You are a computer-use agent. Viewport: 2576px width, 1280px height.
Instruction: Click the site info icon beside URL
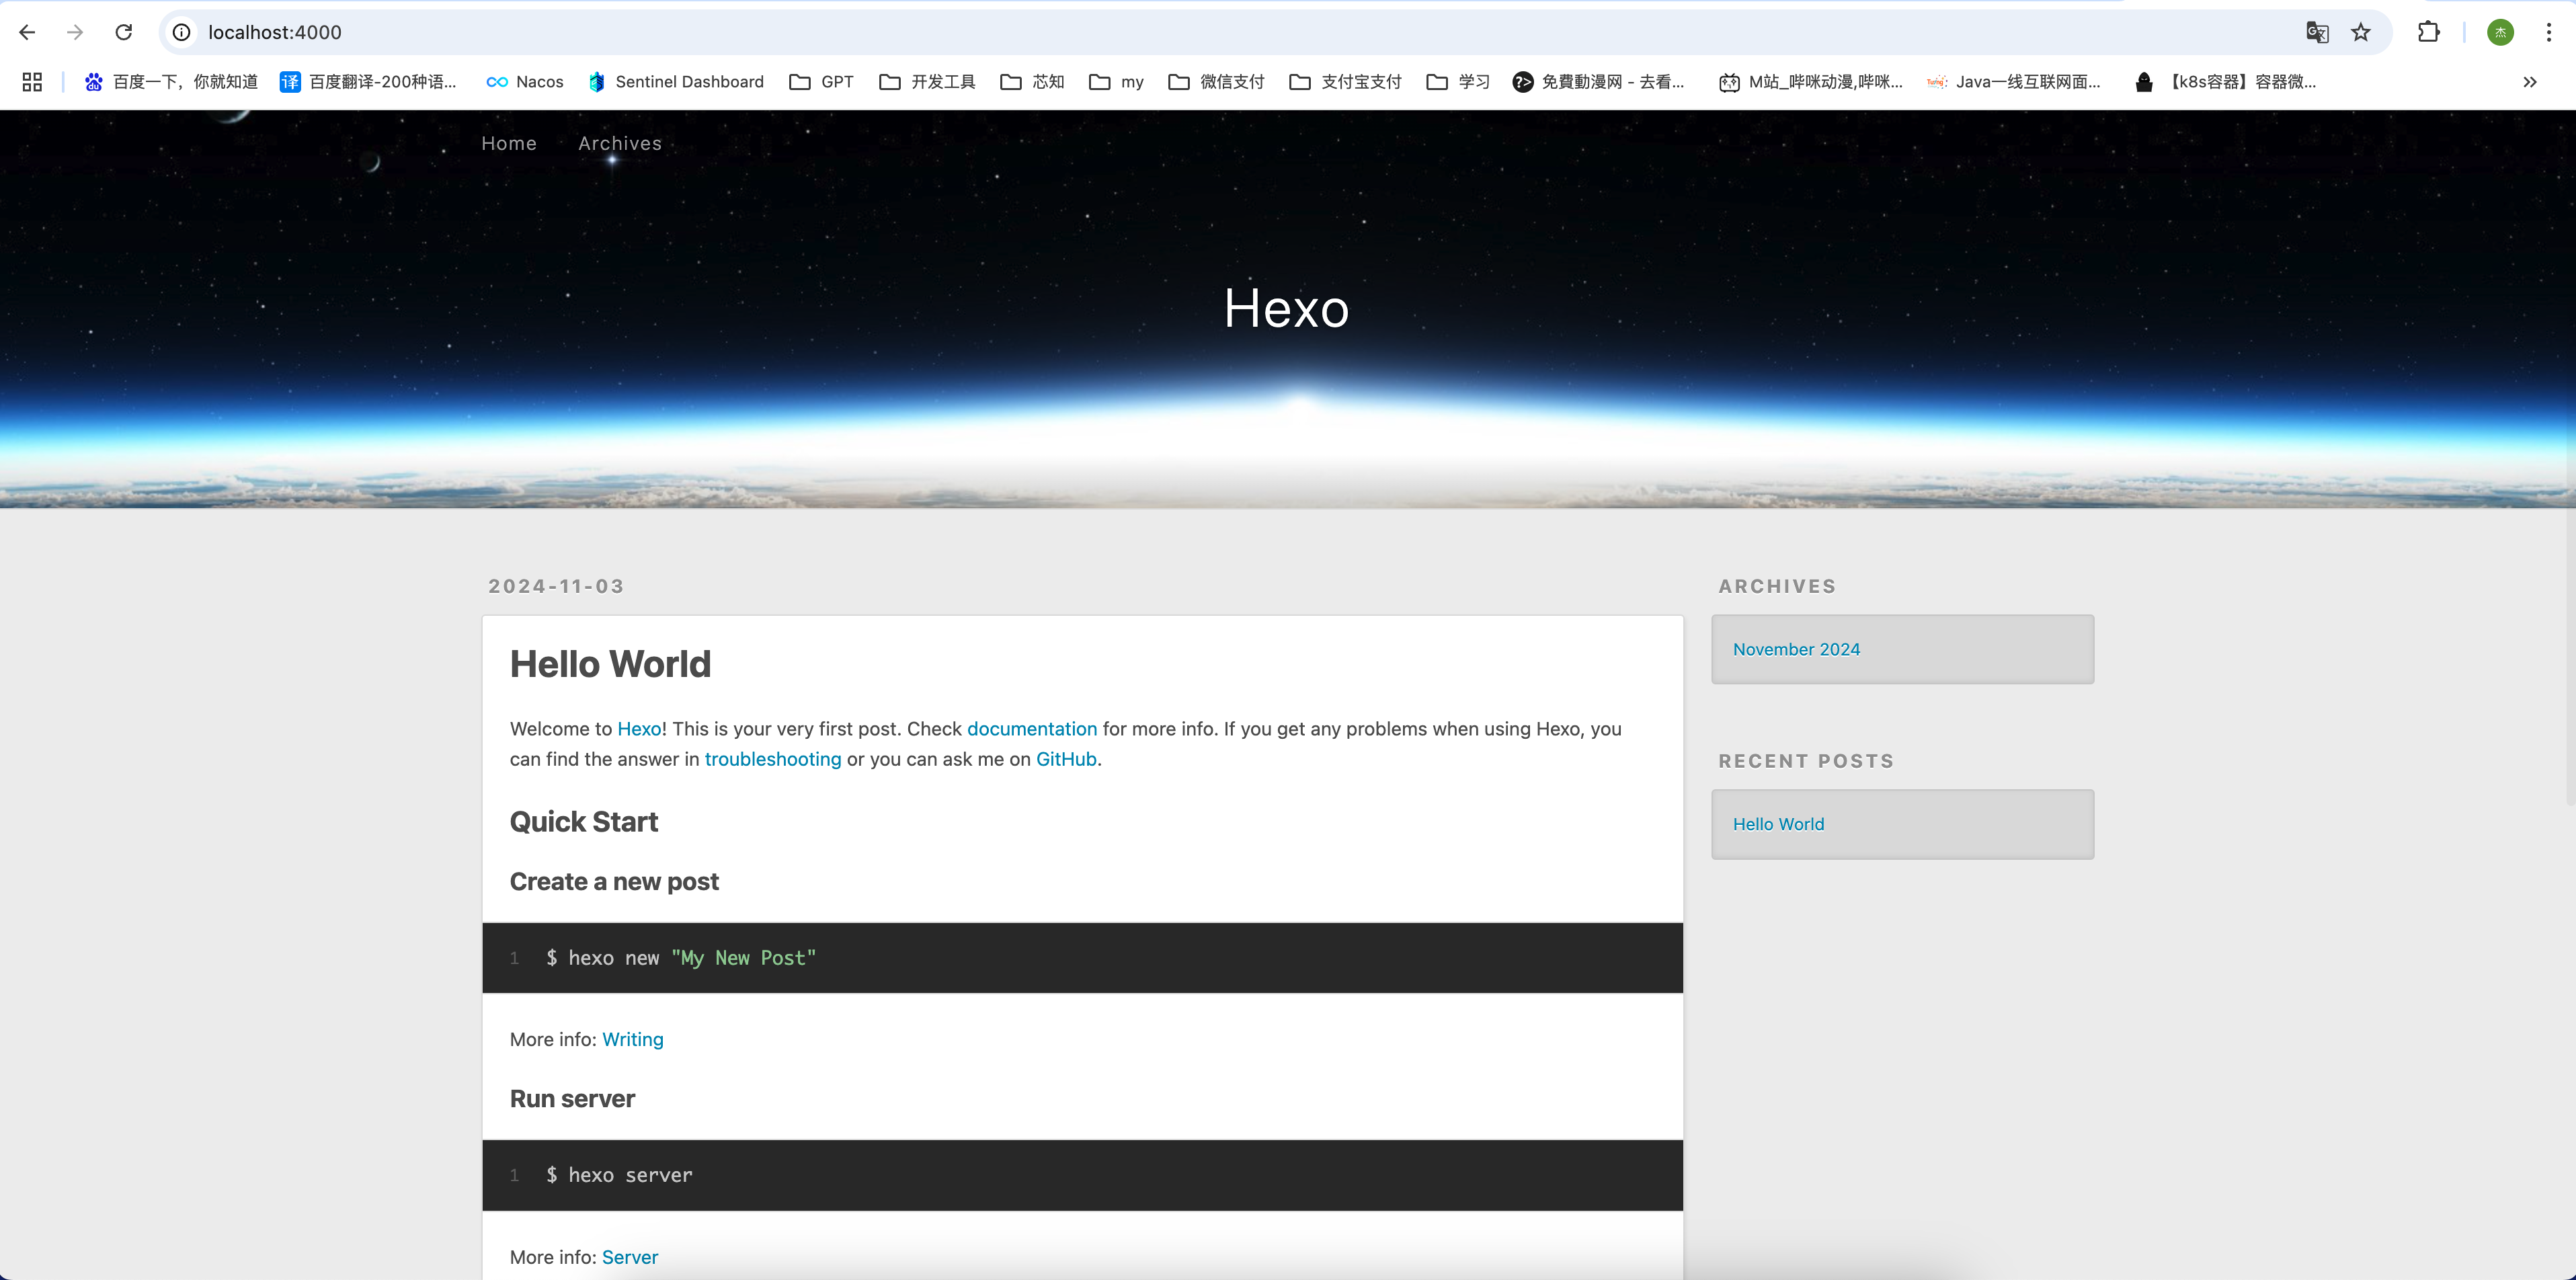pos(182,32)
